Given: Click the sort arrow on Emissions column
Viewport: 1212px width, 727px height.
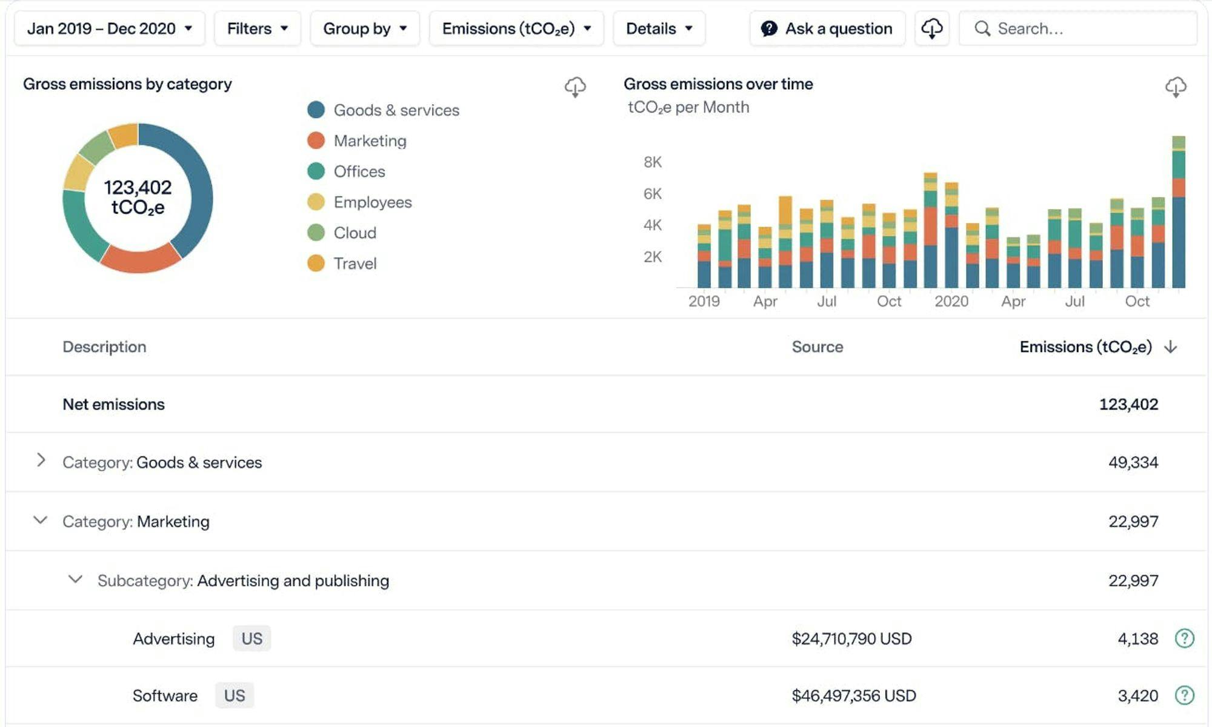Looking at the screenshot, I should pos(1171,347).
